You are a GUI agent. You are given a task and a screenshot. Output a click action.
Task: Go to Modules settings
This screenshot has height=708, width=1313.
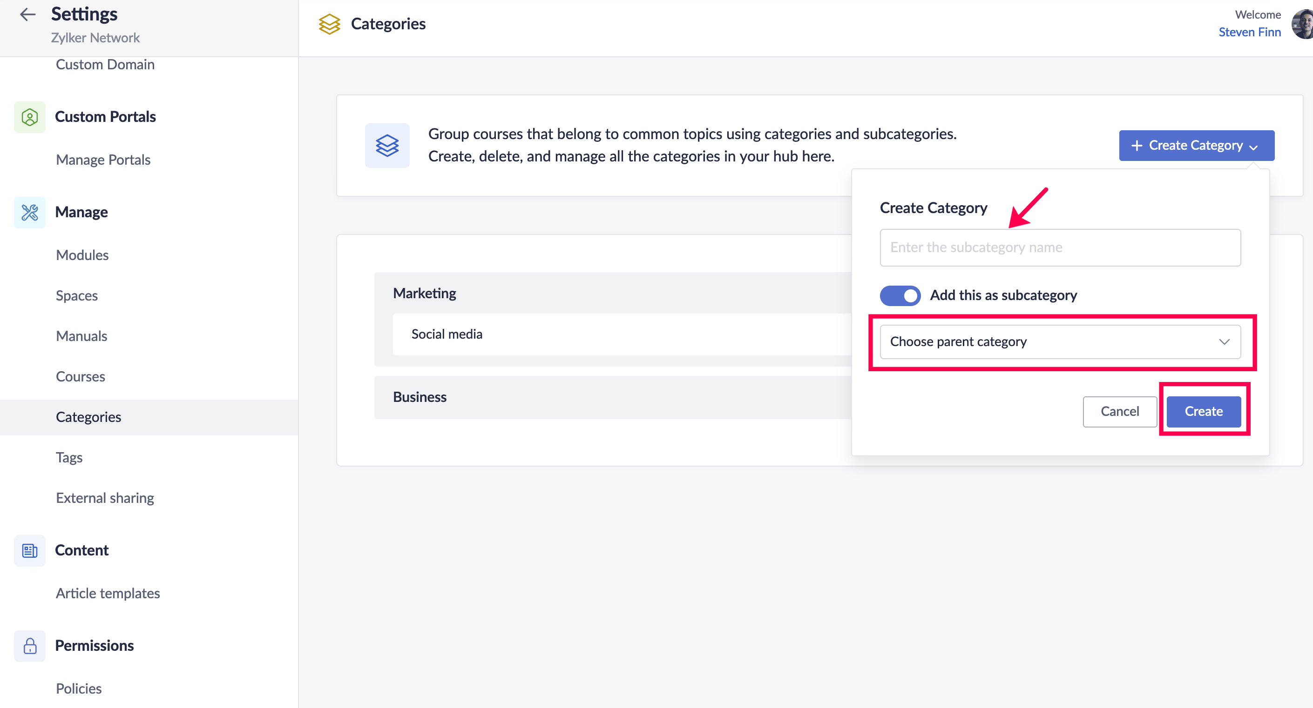[82, 255]
